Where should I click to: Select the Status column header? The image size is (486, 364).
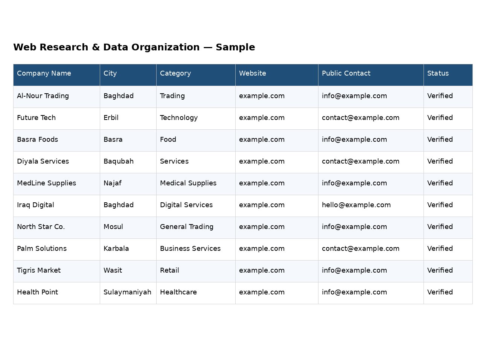click(448, 75)
